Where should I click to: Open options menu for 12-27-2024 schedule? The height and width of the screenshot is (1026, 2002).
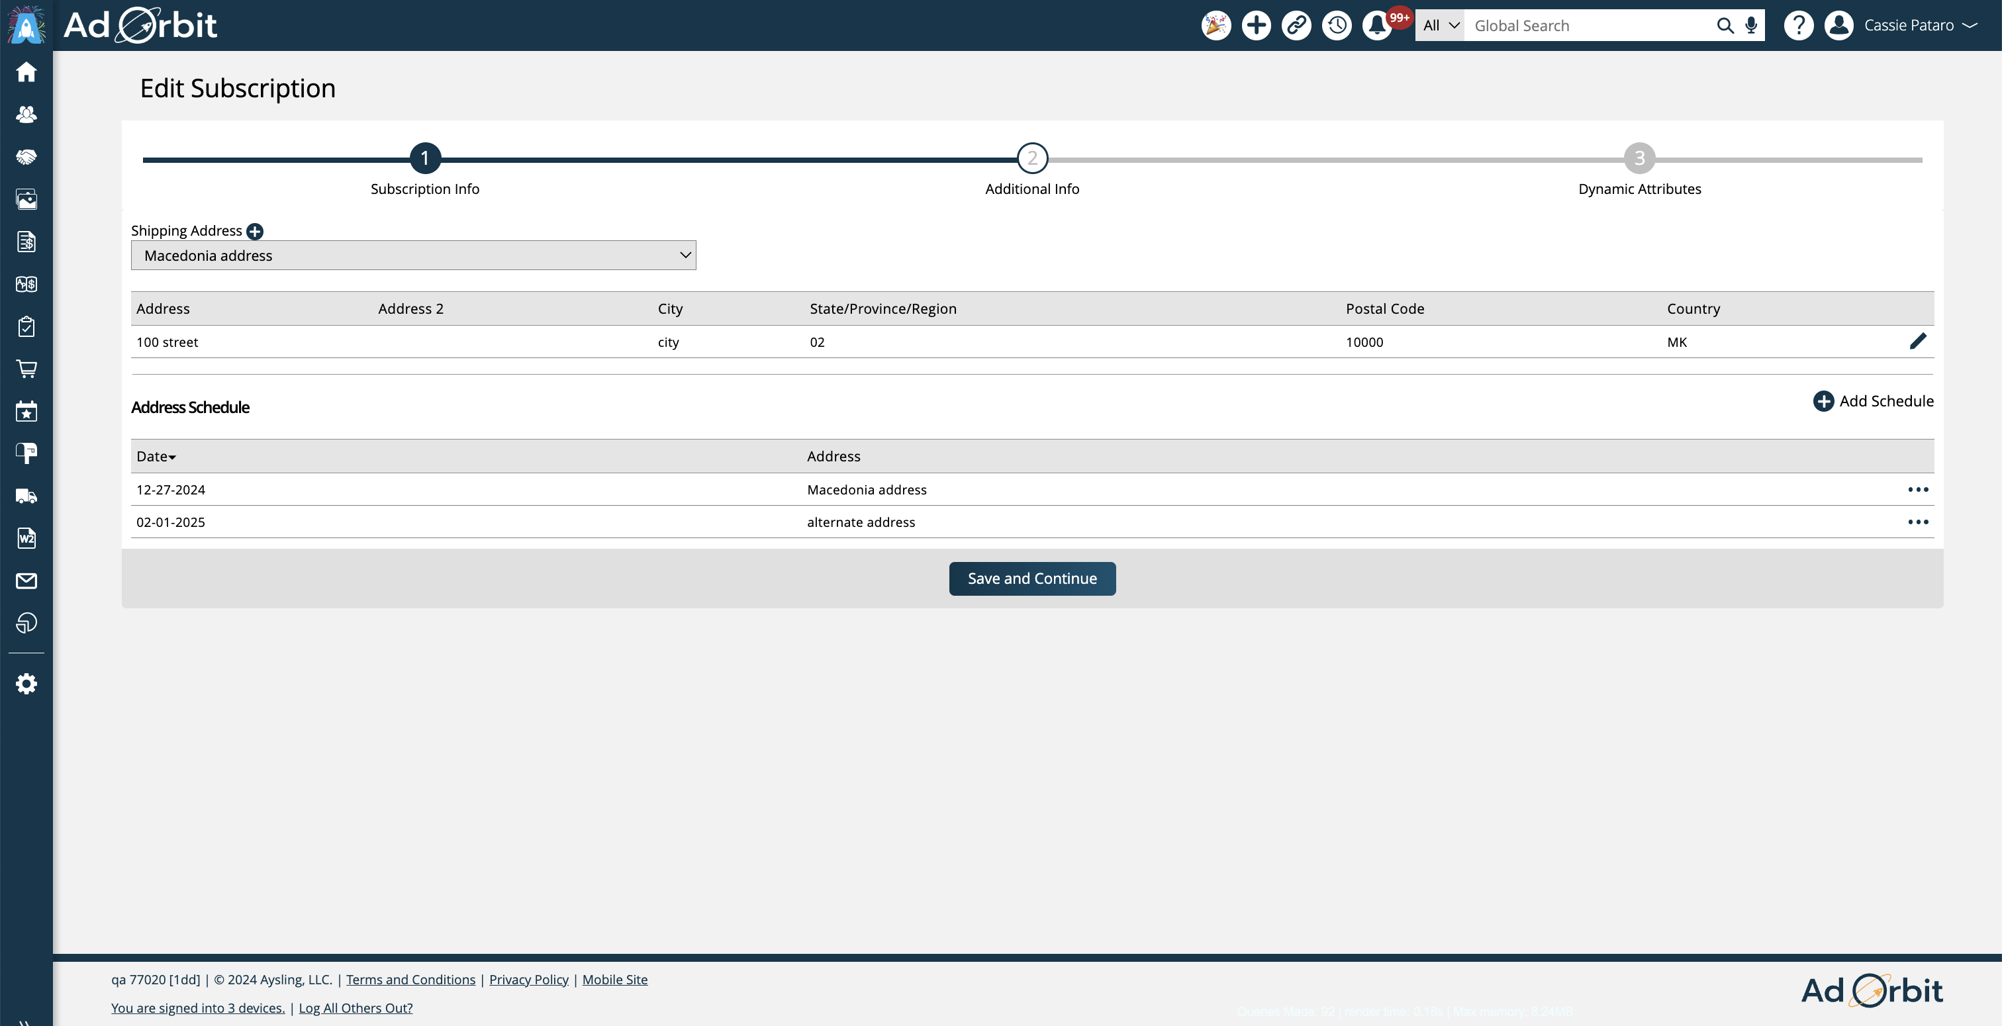coord(1917,490)
